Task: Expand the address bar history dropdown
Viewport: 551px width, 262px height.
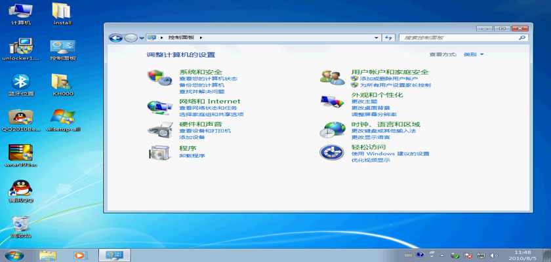Action: click(x=377, y=38)
